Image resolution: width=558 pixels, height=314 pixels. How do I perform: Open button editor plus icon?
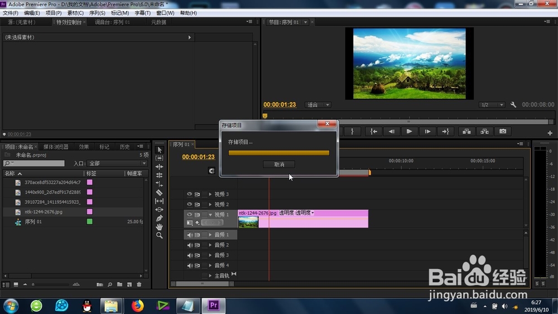point(550,133)
